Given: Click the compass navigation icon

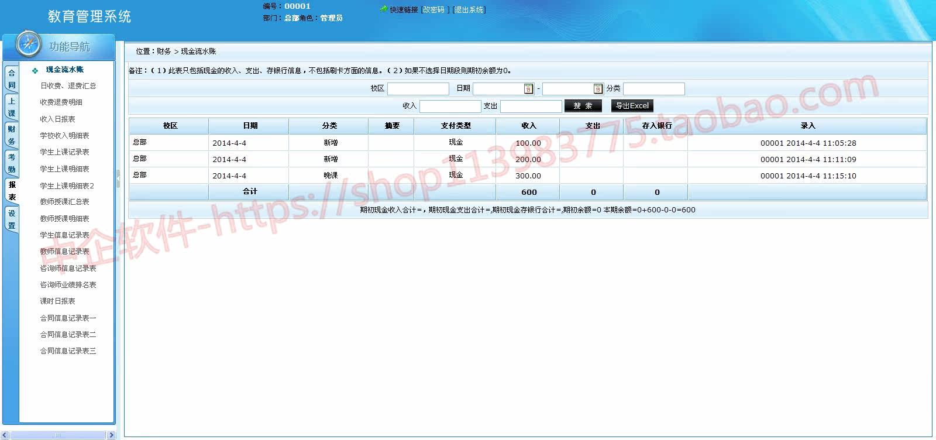Looking at the screenshot, I should (x=29, y=44).
